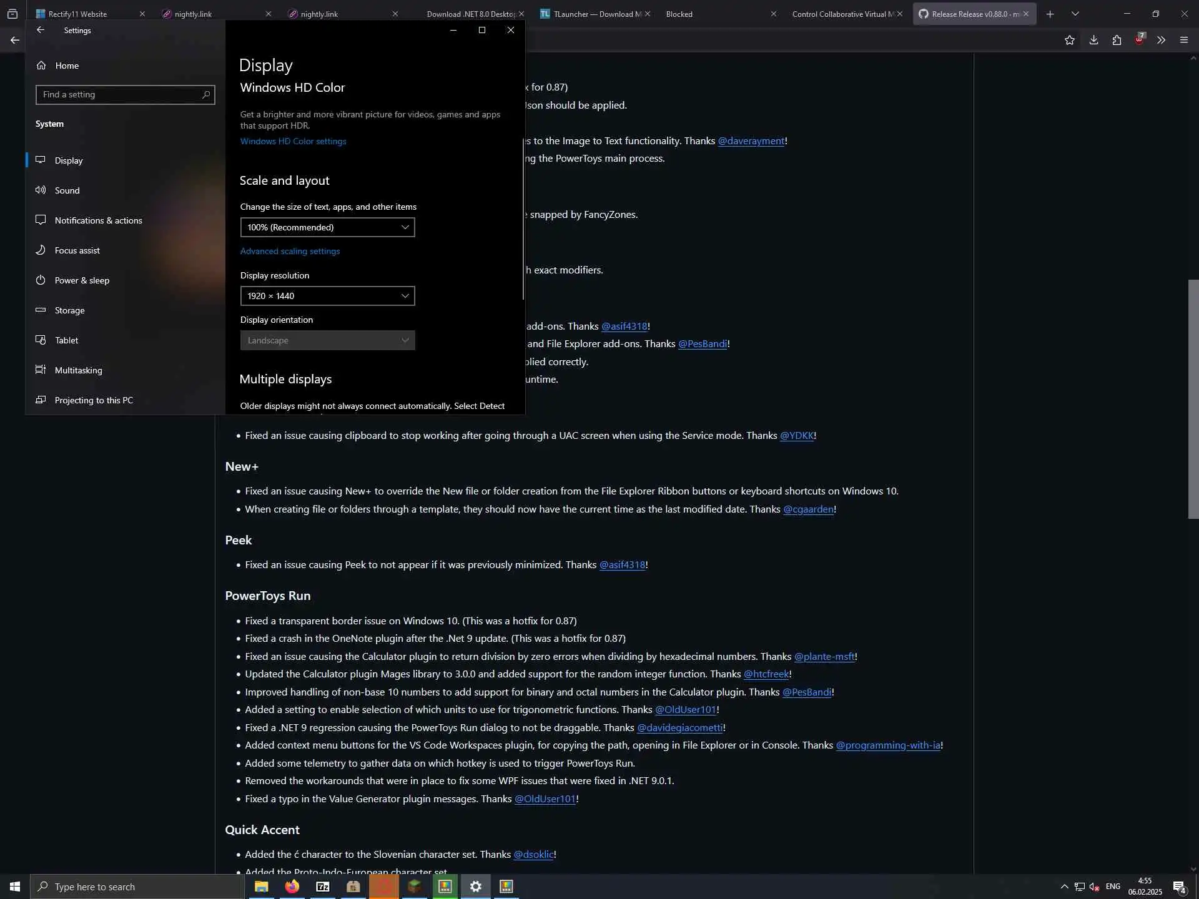Screen dimensions: 1199x899
Task: Click the bookmark star icon in toolbar
Action: click(x=1069, y=40)
